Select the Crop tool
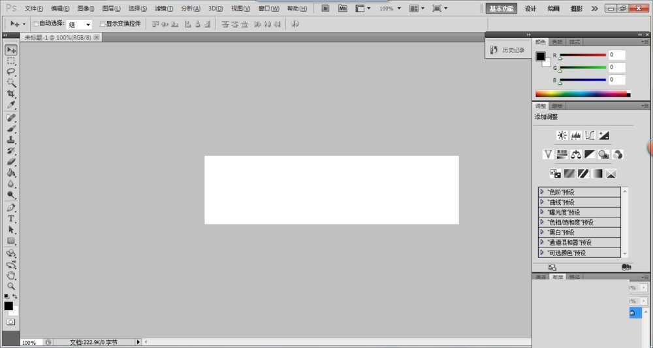This screenshot has width=653, height=348. click(x=11, y=94)
